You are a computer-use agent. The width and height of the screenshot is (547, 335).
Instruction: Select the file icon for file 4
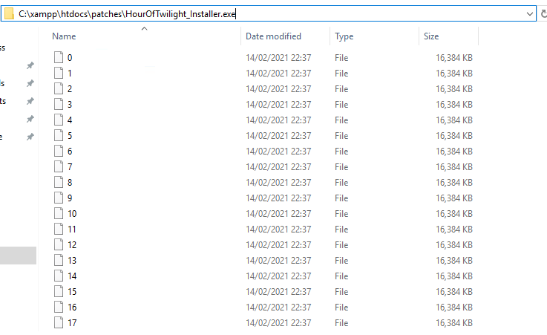coord(59,120)
